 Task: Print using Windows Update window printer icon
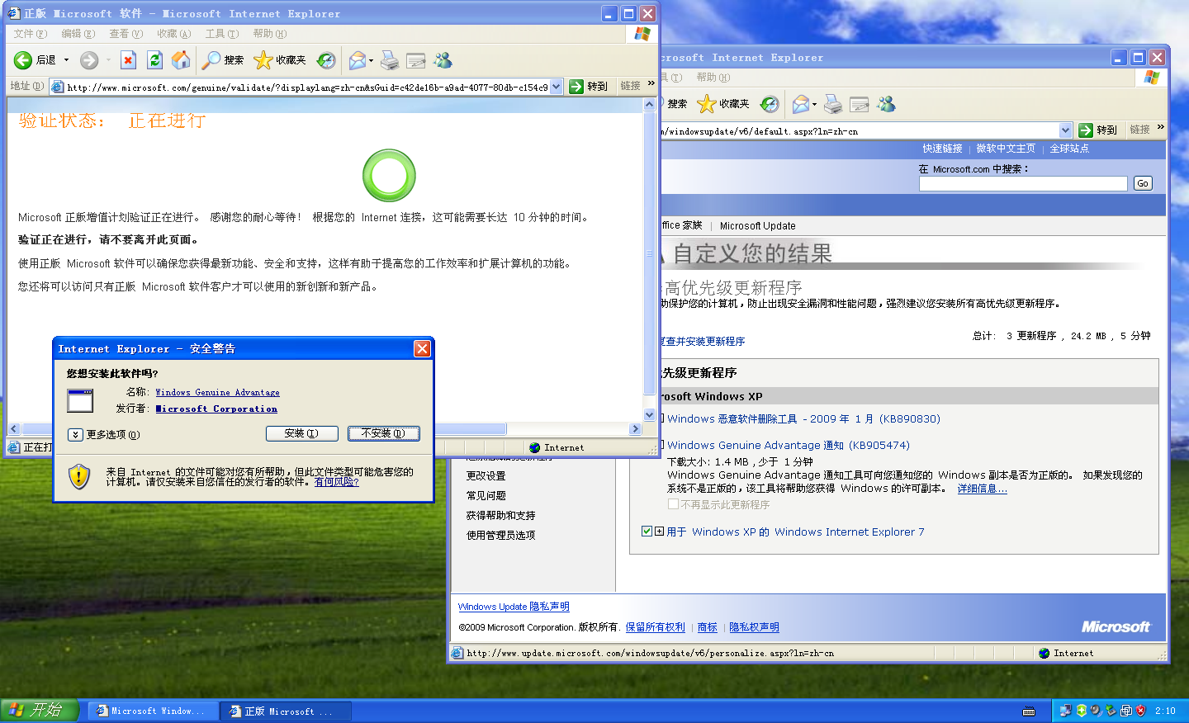tap(833, 104)
